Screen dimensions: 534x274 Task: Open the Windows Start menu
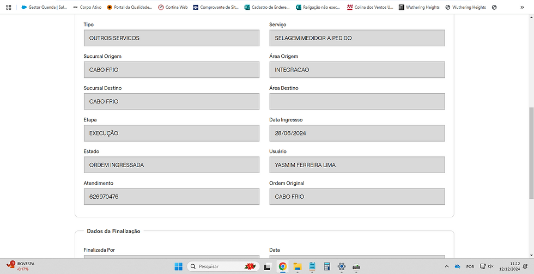tap(179, 266)
